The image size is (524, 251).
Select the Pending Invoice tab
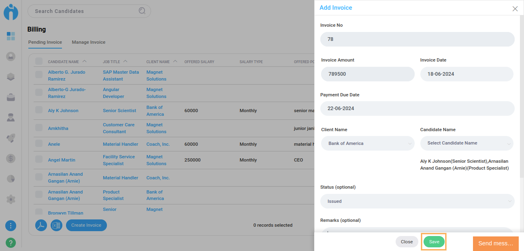[x=45, y=42]
